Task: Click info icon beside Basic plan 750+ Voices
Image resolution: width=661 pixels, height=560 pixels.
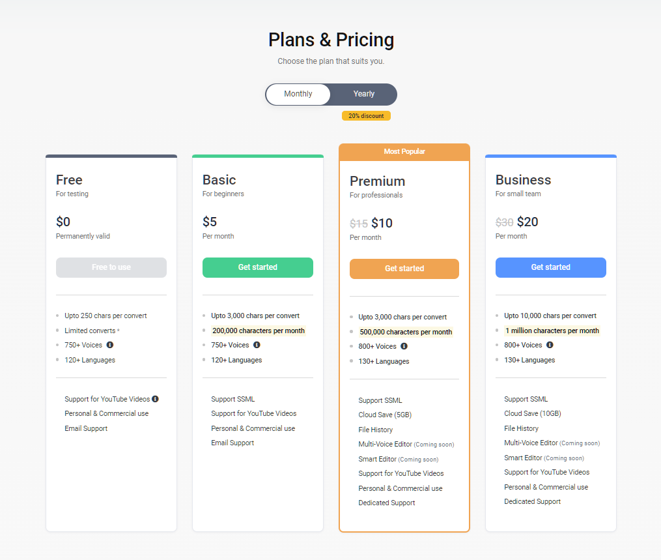Action: tap(257, 345)
